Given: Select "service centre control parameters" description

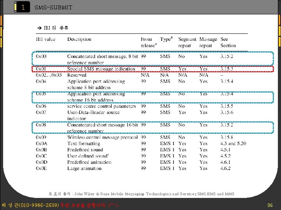Looking at the screenshot, I should (x=101, y=106).
